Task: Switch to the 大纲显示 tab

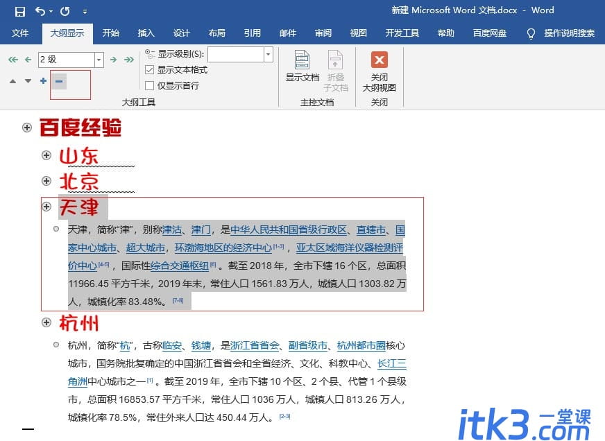Action: (67, 33)
